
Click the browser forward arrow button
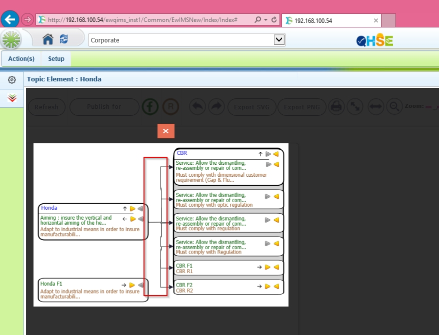27,19
